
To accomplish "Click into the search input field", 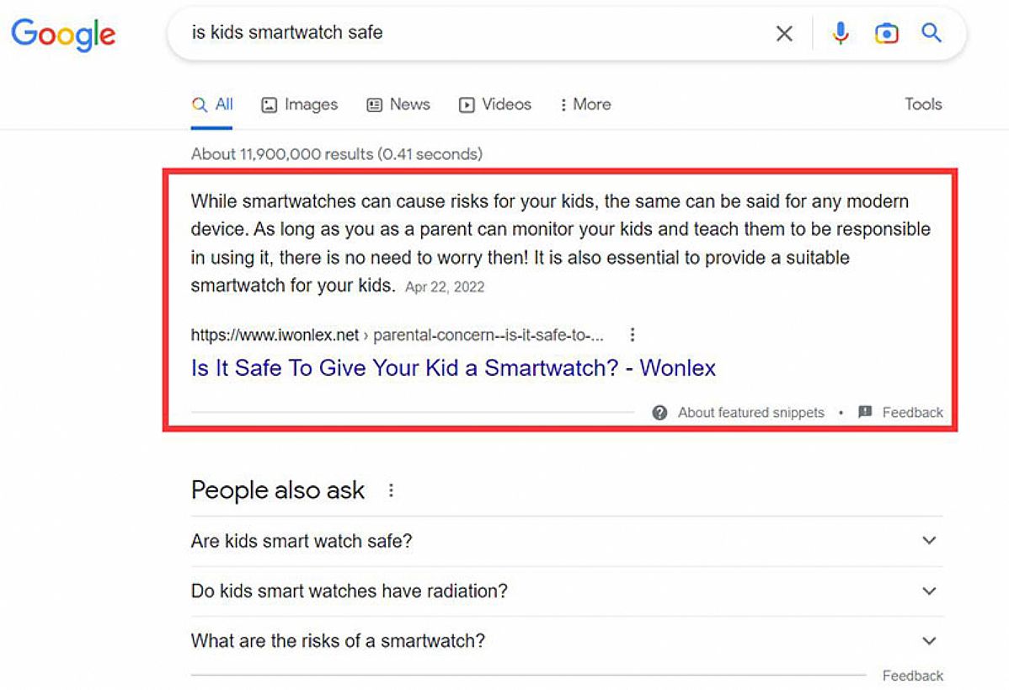I will click(x=472, y=34).
